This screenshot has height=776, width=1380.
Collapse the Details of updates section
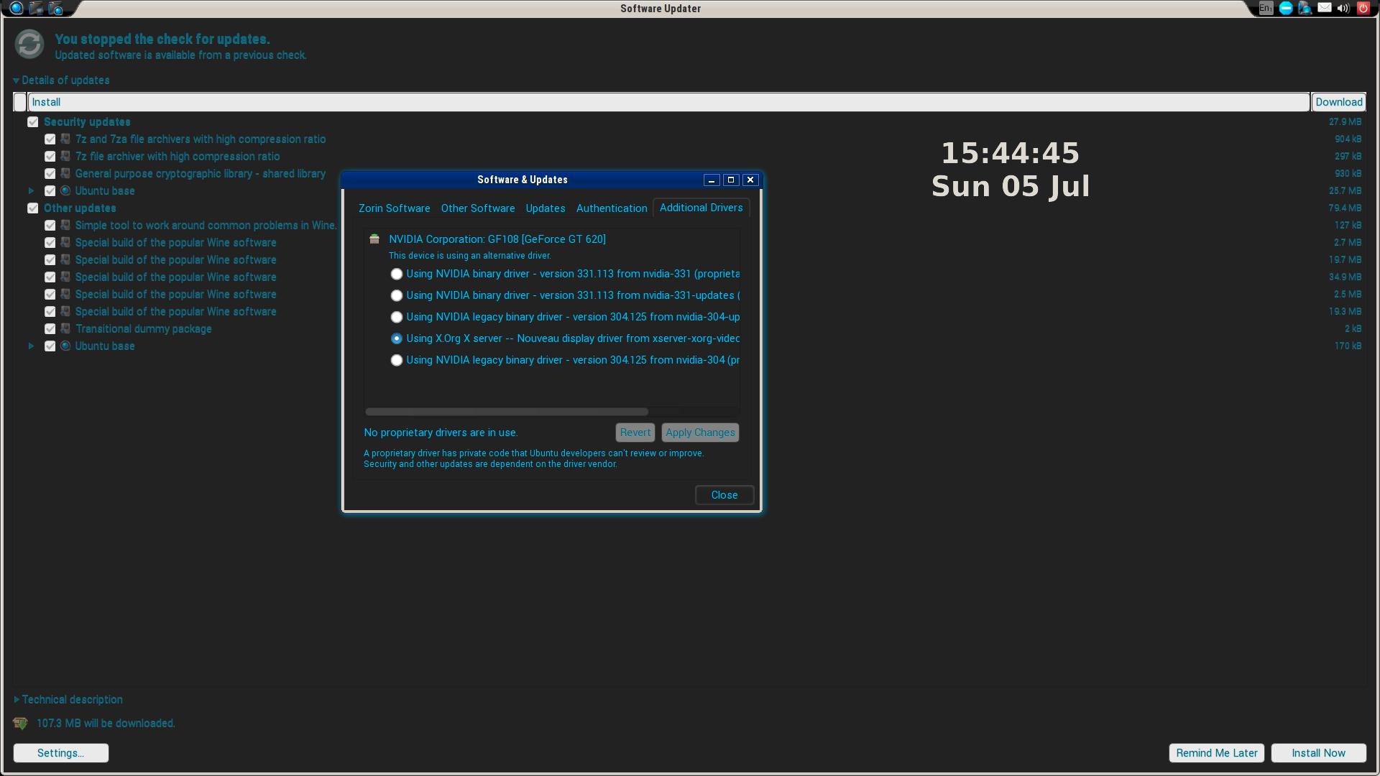tap(16, 80)
